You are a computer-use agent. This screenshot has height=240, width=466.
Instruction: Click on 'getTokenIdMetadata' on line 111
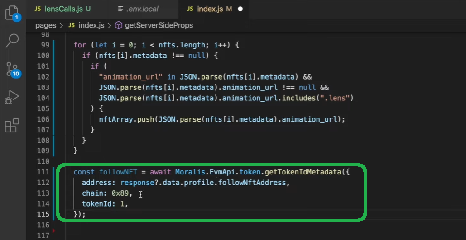(303, 172)
